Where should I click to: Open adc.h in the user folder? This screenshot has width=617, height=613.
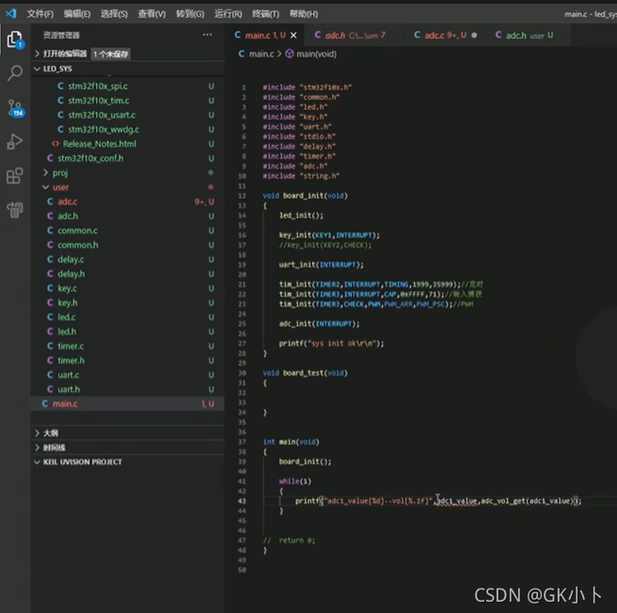tap(128, 216)
